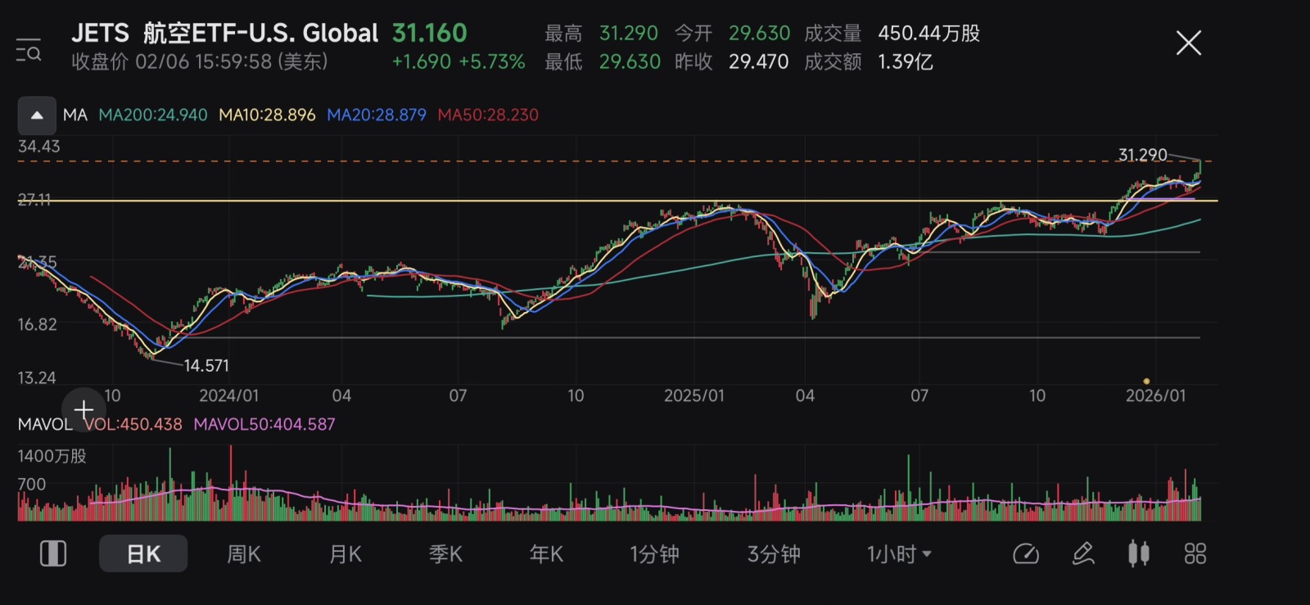The height and width of the screenshot is (605, 1310).
Task: Click the 2024/01 date axis label
Action: pyautogui.click(x=228, y=395)
